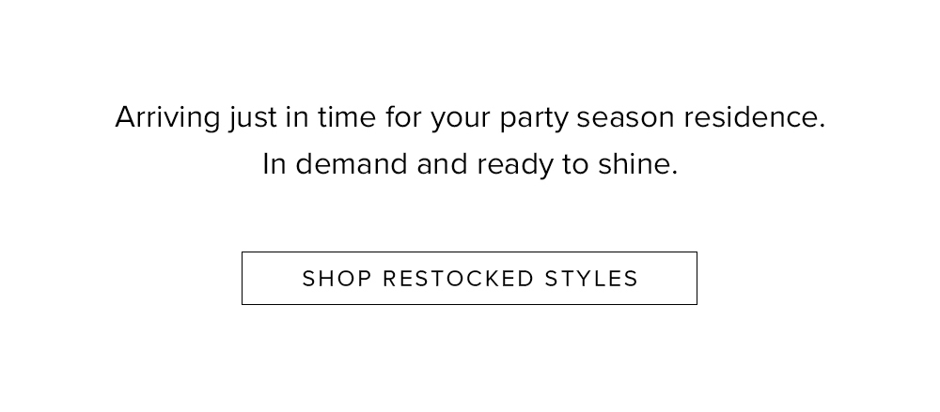
Task: Click the word 'just' in the headline
Action: [x=252, y=119]
